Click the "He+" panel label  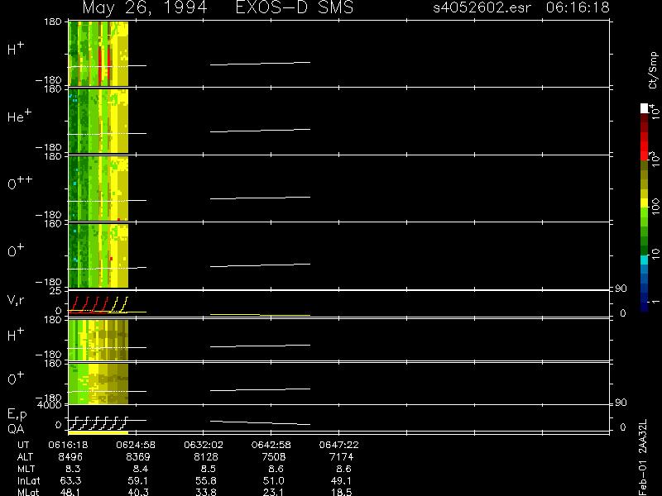(x=19, y=116)
